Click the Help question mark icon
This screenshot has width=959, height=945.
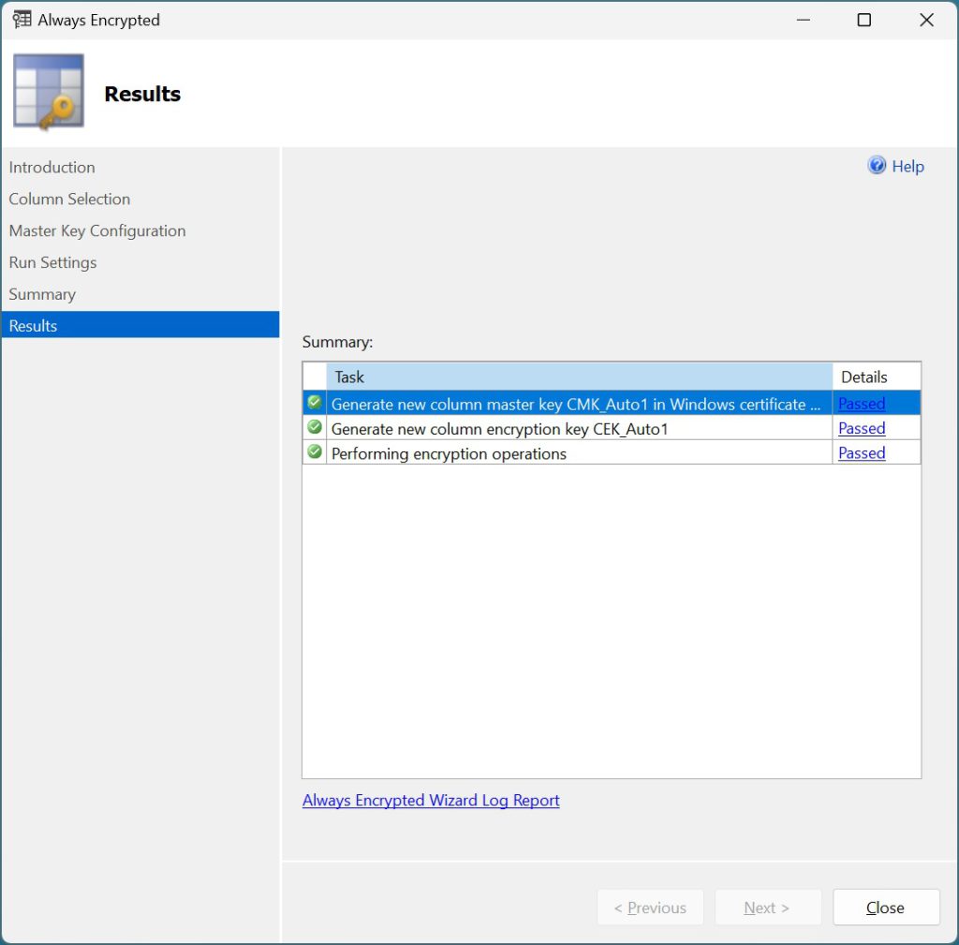[x=877, y=165]
